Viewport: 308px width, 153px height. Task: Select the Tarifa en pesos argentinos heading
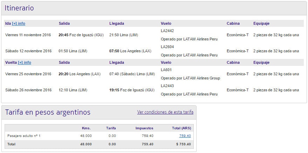click(48, 112)
